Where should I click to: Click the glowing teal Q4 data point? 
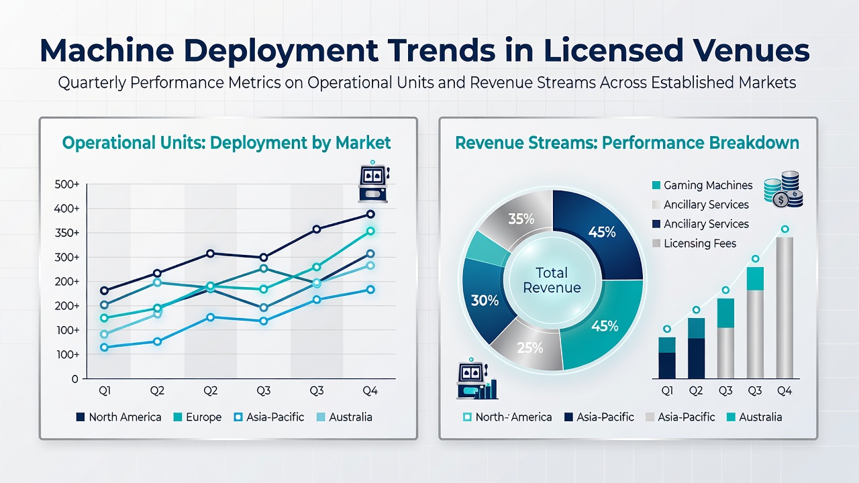(370, 231)
